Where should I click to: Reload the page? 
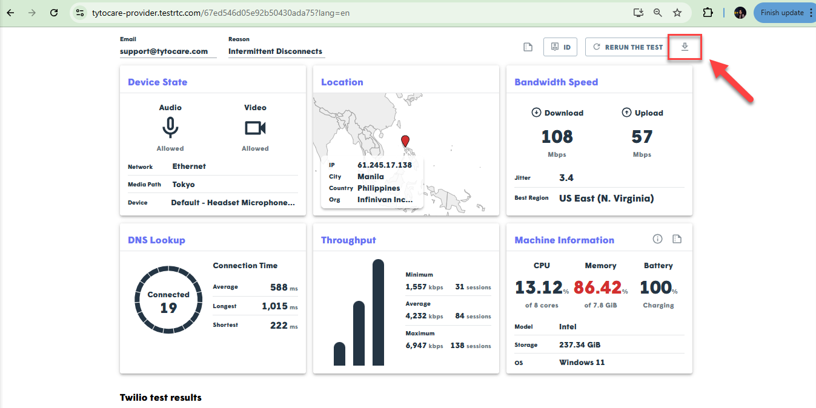pos(54,12)
